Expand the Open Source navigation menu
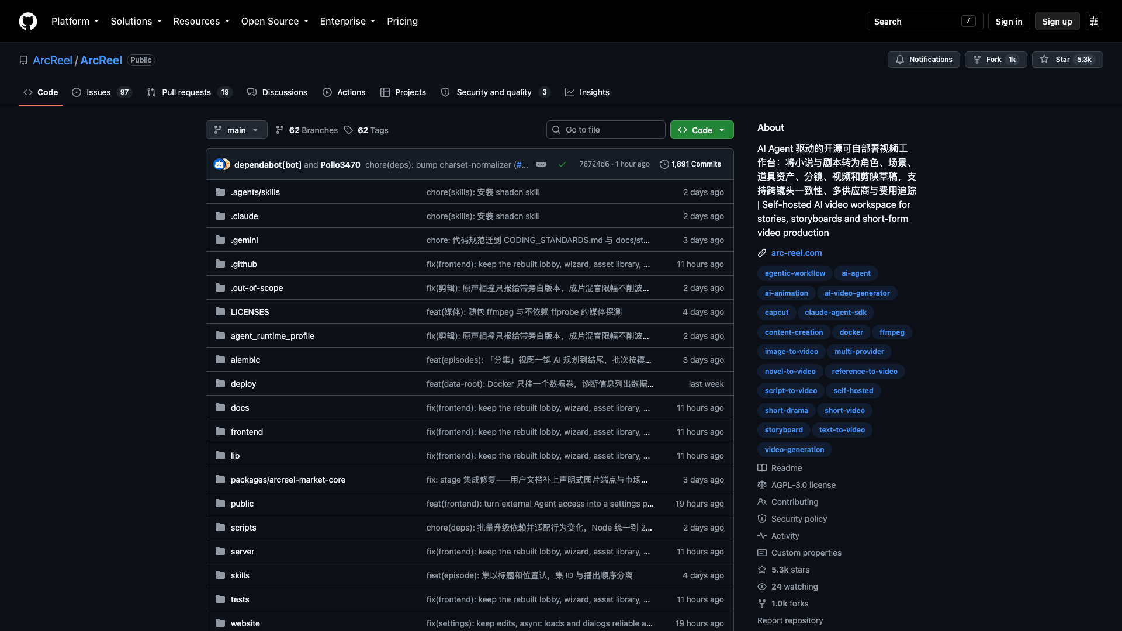 pos(275,21)
